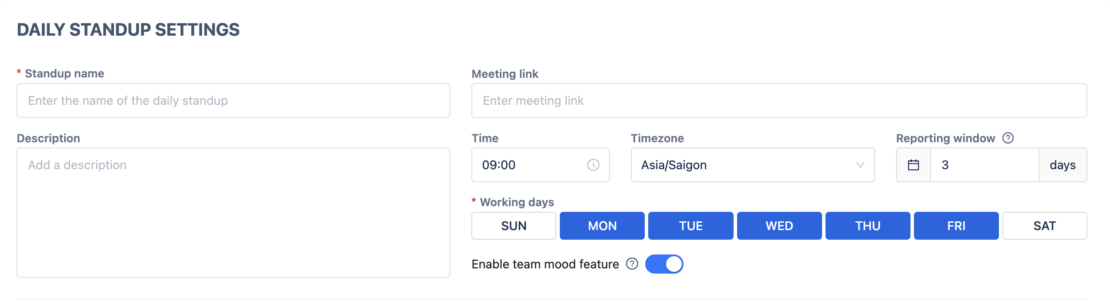Toggle off the THU working day
The image size is (1110, 301).
click(867, 226)
